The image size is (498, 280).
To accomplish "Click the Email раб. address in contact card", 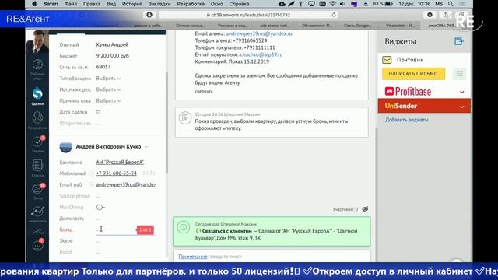I will click(125, 184).
